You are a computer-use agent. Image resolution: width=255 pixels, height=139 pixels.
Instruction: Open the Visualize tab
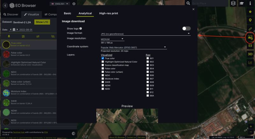32,14
